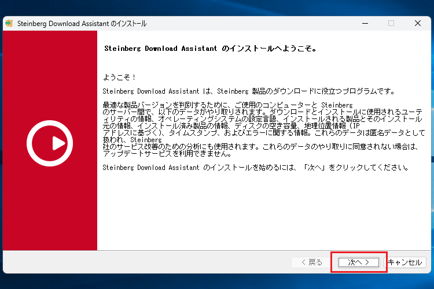Click the blue desktop wallpaper below the dialog

217,280
